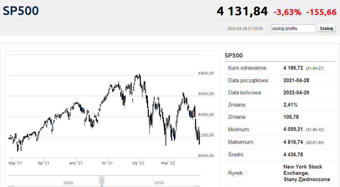Click the -155,66 point change value
Viewport: 340px width, 187px height.
[321, 12]
